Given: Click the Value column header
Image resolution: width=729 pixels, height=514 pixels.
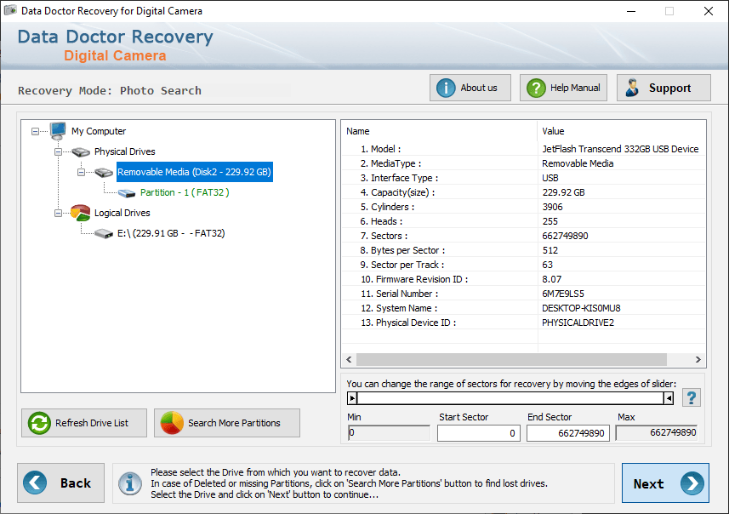Looking at the screenshot, I should 622,131.
